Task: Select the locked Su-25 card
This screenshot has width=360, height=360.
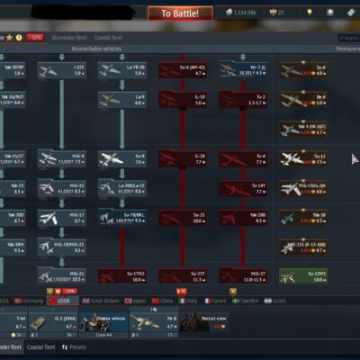Action: pyautogui.click(x=183, y=218)
